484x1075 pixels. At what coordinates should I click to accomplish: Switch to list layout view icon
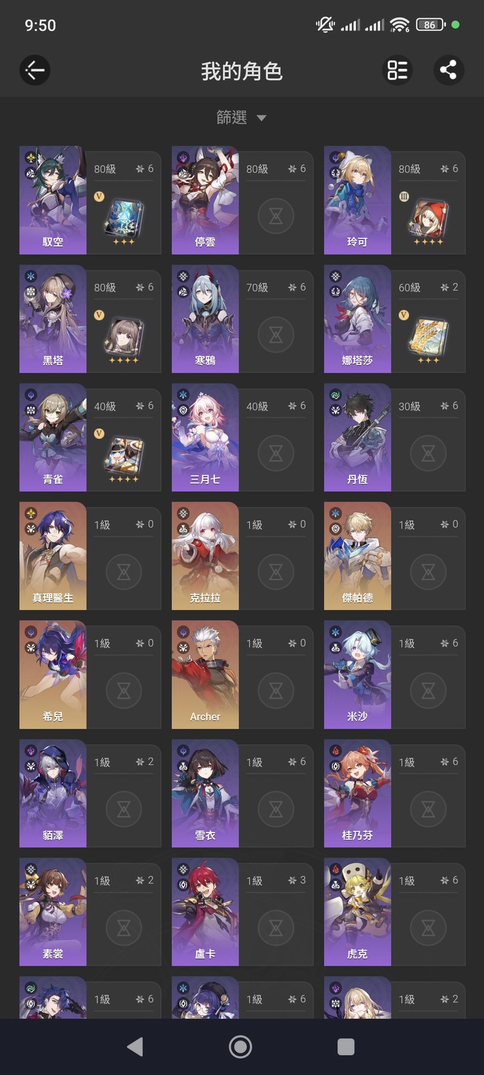click(x=398, y=70)
